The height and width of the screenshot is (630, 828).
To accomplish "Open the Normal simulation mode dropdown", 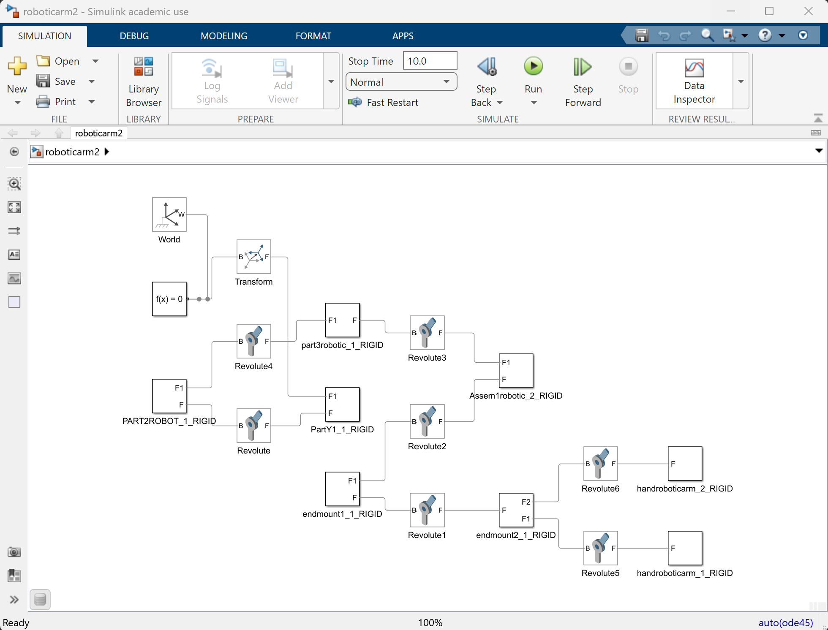I will (401, 82).
